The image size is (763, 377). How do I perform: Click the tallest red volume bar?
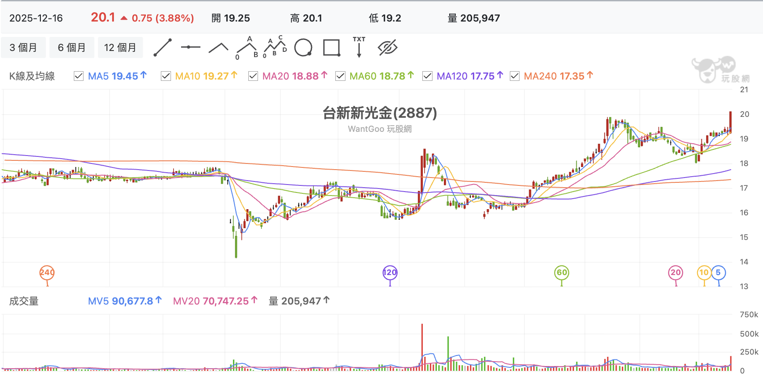422,347
